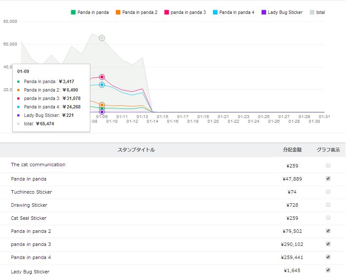Screen dimensions: 348x278
Task: Click the ¥79,502 amount
Action: pos(292,231)
